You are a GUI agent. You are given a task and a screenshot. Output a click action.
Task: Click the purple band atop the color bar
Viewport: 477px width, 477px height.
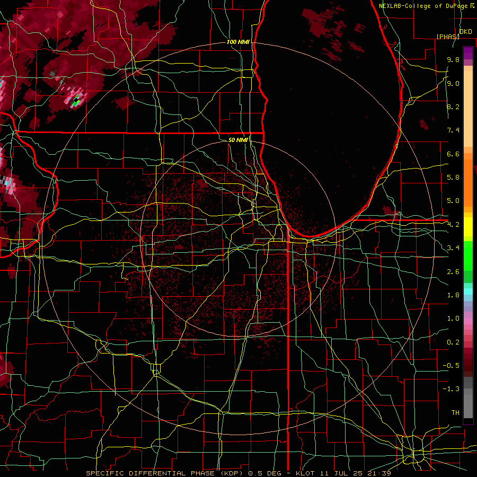(x=468, y=53)
